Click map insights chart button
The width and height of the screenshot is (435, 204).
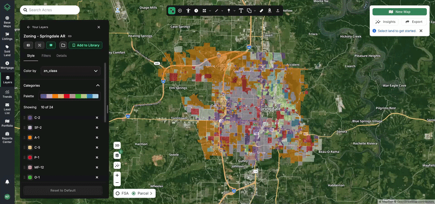click(x=117, y=165)
